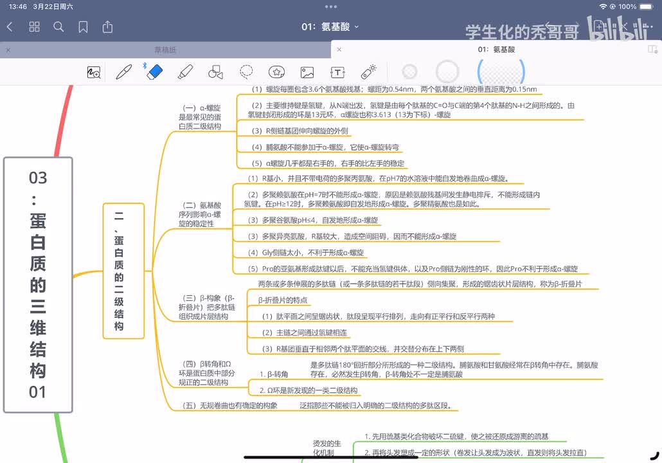Screen dimensions: 662x463
Task: Select the Eraser tool
Action: pos(154,72)
